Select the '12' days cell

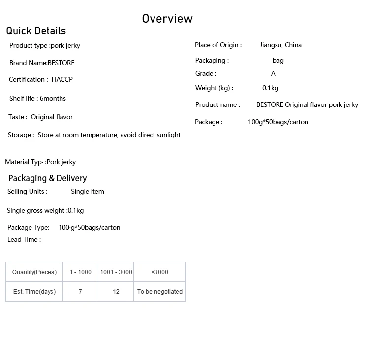[x=116, y=292]
